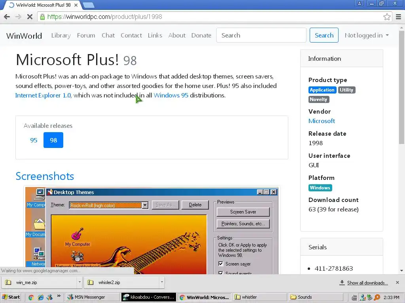Bookmark this page with the star icon
The image size is (405, 303).
click(387, 17)
